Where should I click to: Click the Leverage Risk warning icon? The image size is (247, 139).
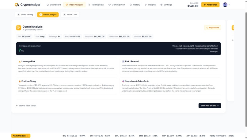(20, 62)
